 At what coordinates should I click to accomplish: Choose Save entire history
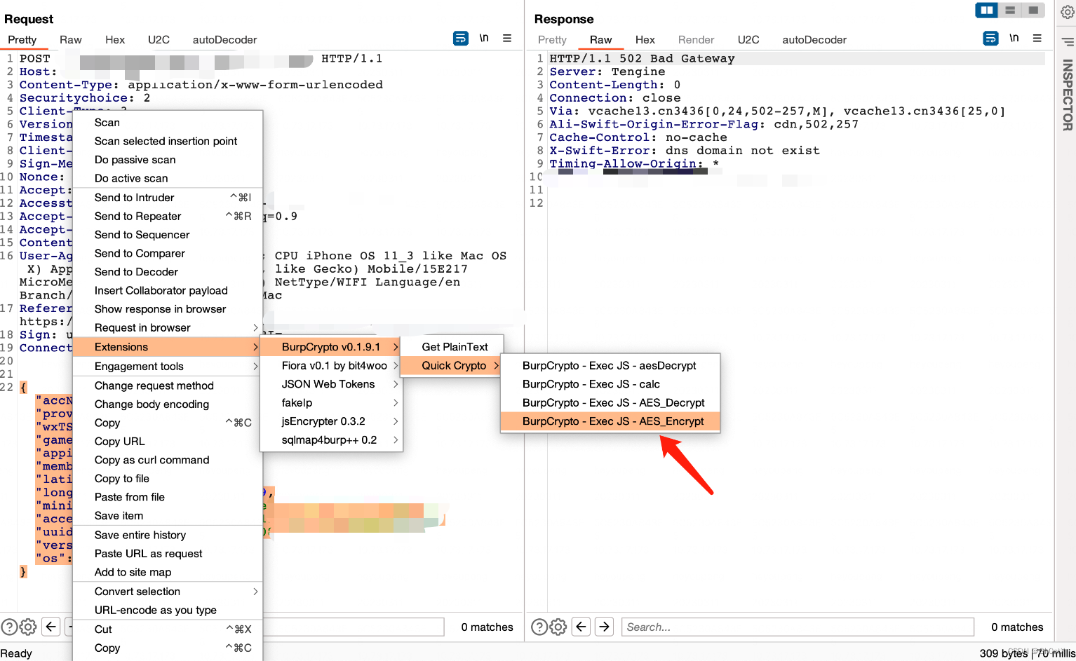(168, 535)
